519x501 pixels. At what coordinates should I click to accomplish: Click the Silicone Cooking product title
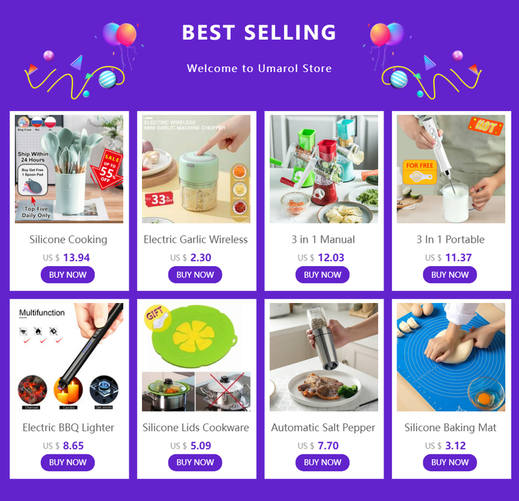click(x=68, y=239)
